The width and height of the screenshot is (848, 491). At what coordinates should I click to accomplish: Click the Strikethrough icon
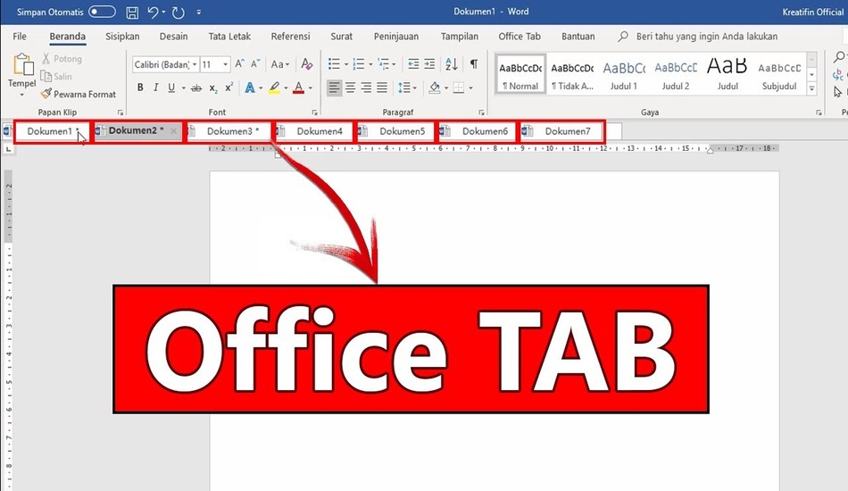195,88
